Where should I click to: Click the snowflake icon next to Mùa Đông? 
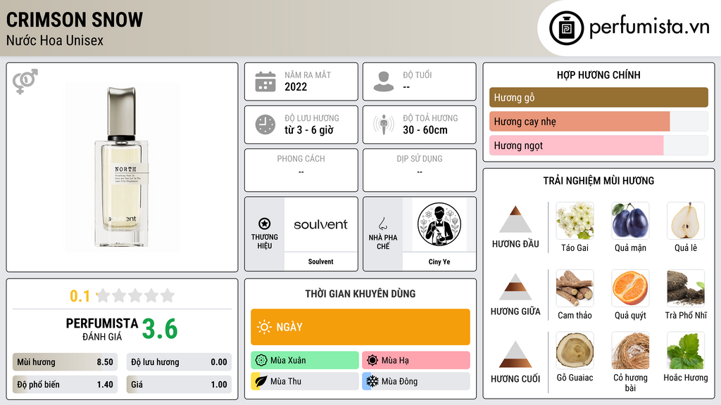[372, 381]
